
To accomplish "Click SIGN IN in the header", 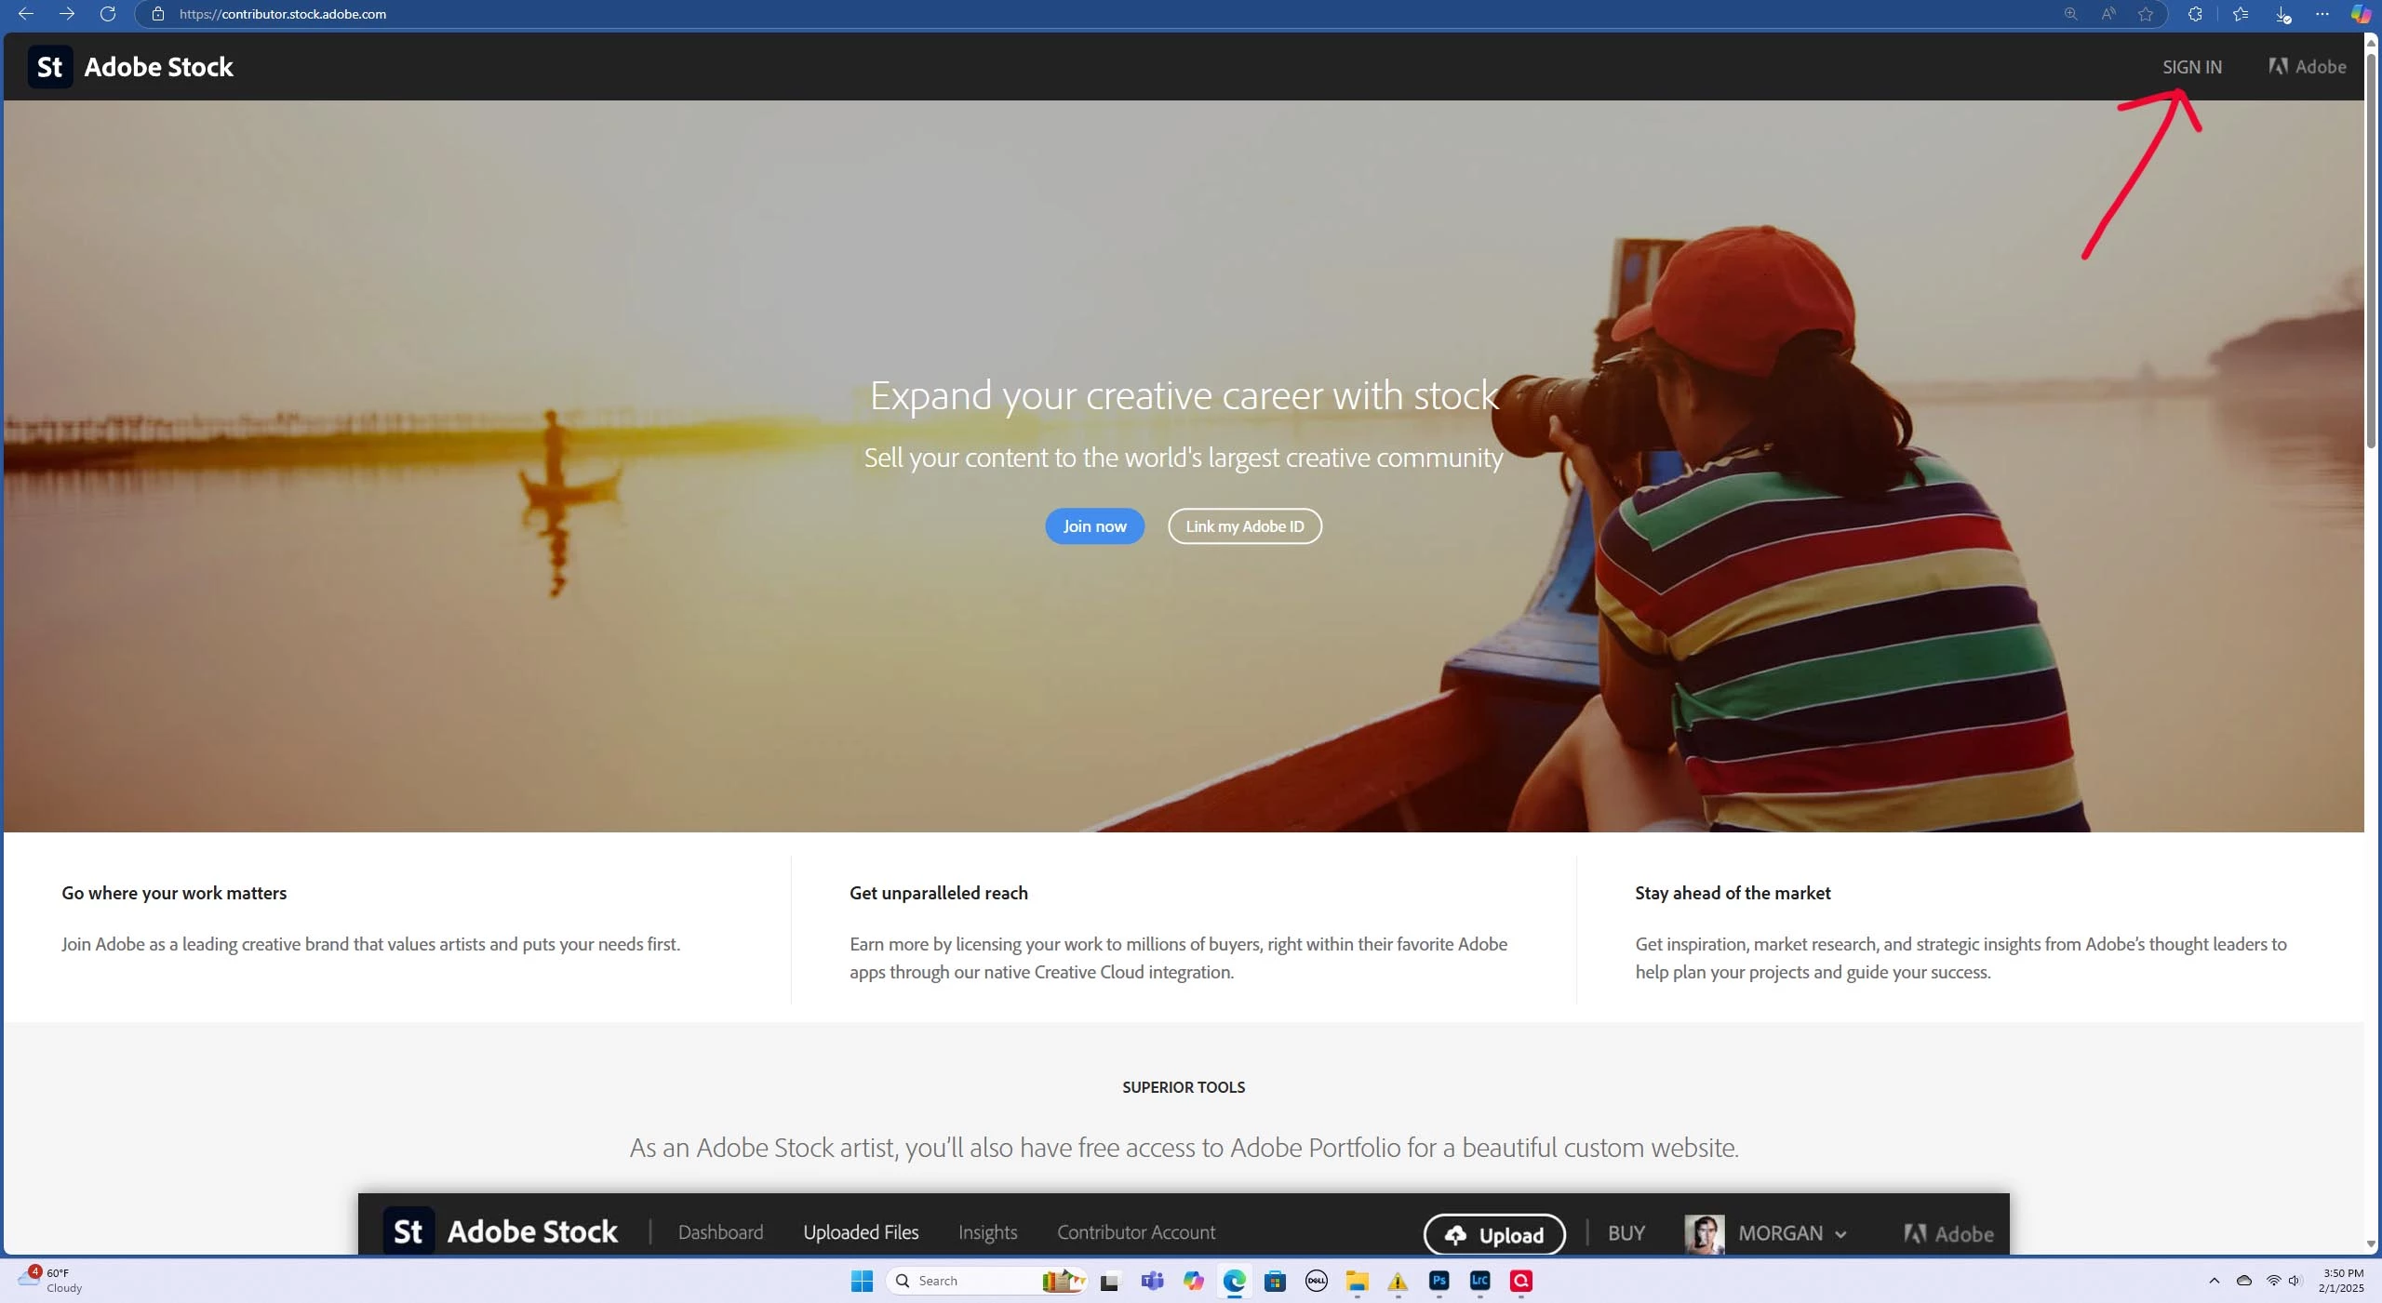I will pyautogui.click(x=2191, y=67).
